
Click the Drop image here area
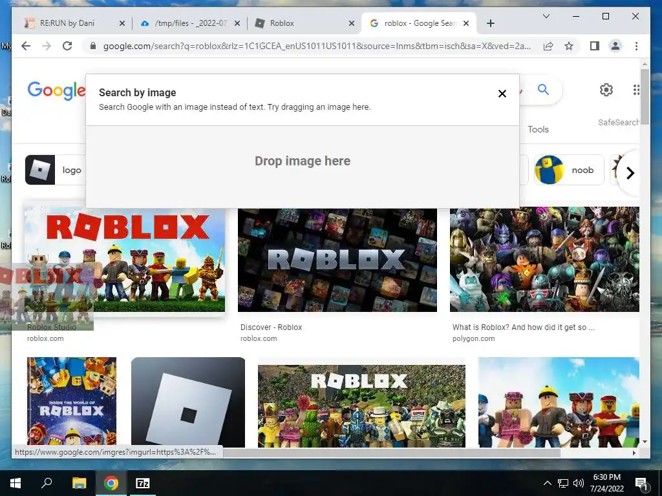(x=303, y=161)
